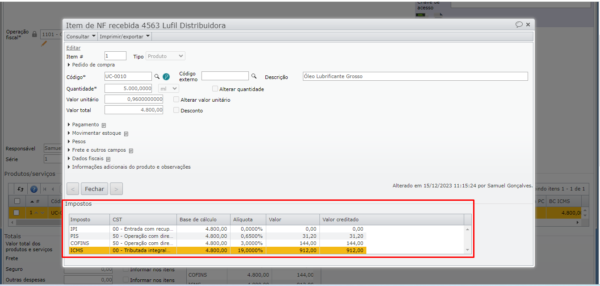Screen dimensions: 600x286
Task: Click note icon beside Pagamento
Action: click(x=104, y=125)
